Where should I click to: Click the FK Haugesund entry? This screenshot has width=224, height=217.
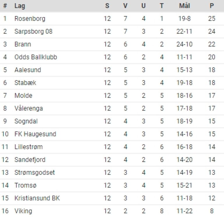click(35, 134)
